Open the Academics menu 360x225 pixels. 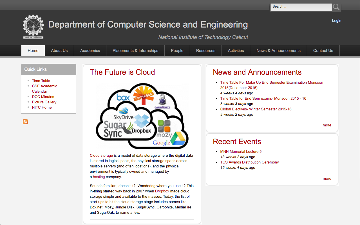90,51
